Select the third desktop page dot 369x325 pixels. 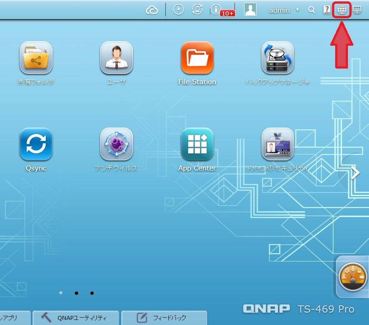[x=92, y=293]
